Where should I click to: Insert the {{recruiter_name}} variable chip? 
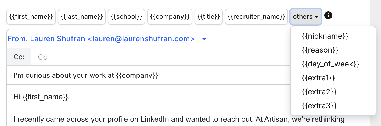point(256,17)
